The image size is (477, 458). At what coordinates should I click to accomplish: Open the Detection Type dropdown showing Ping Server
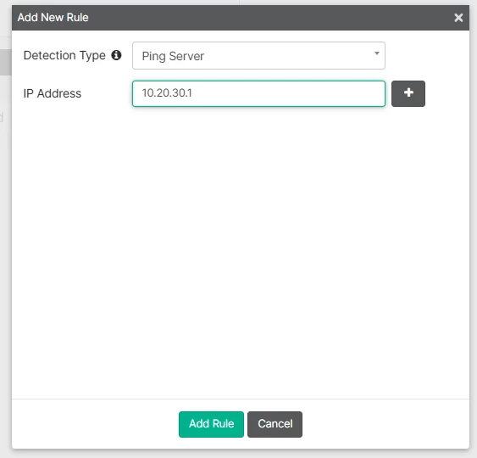[258, 56]
